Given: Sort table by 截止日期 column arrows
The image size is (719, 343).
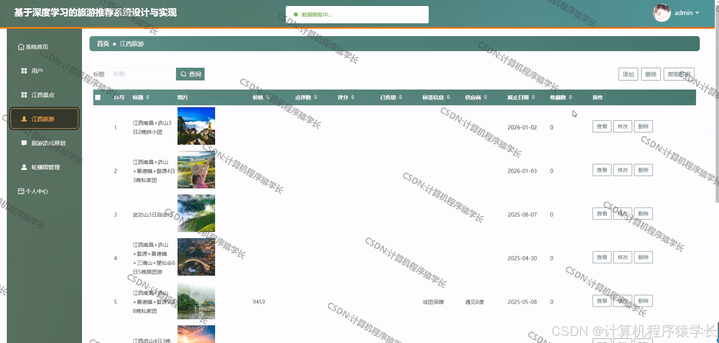Looking at the screenshot, I should point(533,97).
